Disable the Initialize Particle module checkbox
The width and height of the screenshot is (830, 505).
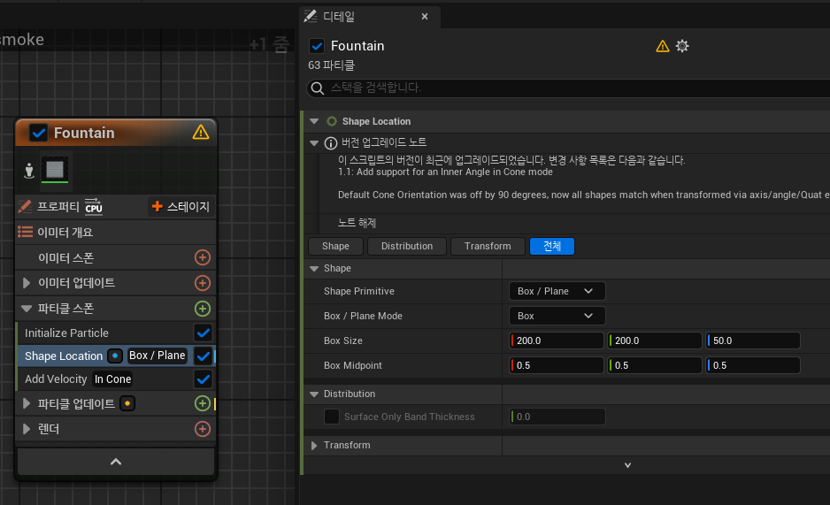(x=204, y=333)
